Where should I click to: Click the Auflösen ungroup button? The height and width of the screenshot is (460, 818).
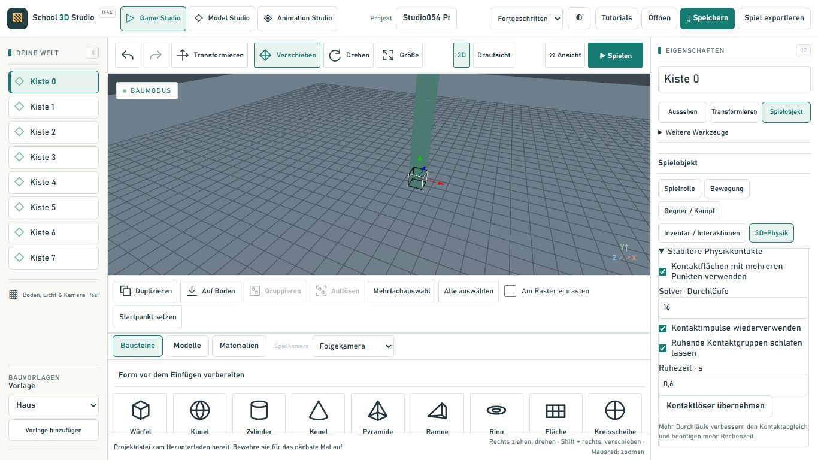tap(338, 291)
